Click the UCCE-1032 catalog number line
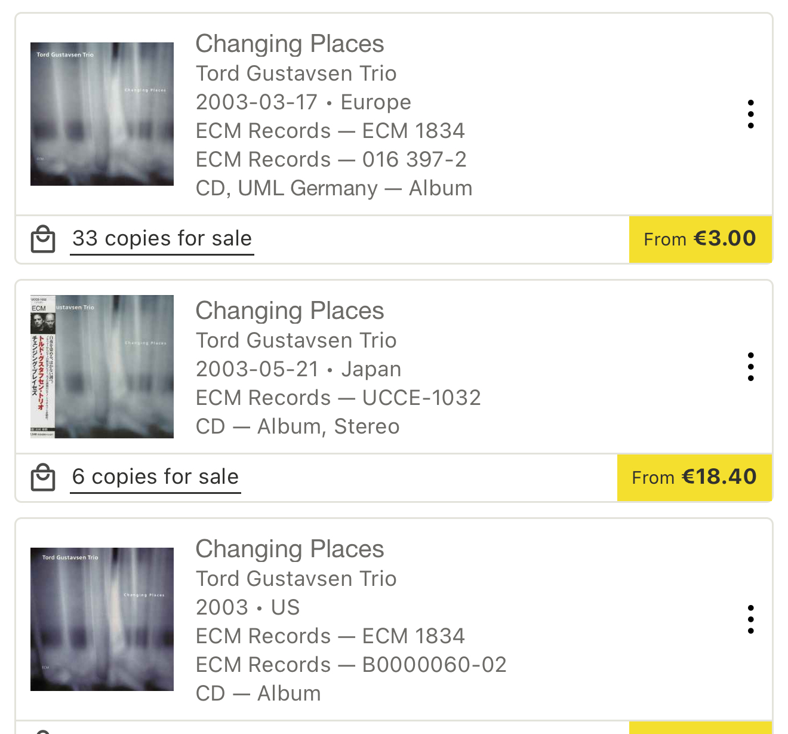 pyautogui.click(x=338, y=398)
